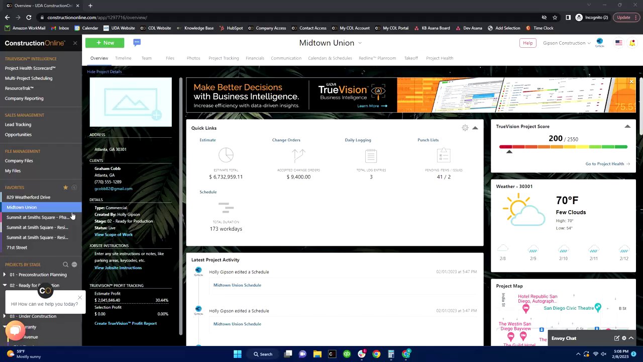Click Create TrueVision Profit Report link
The width and height of the screenshot is (643, 362).
coord(126,323)
